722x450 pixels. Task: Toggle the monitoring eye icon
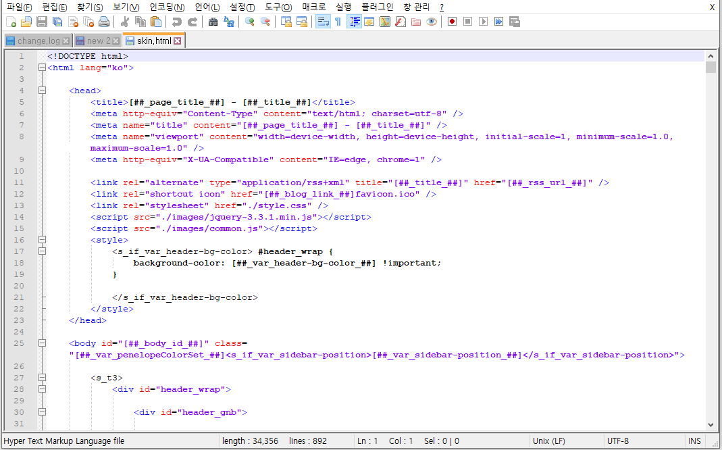[x=432, y=22]
